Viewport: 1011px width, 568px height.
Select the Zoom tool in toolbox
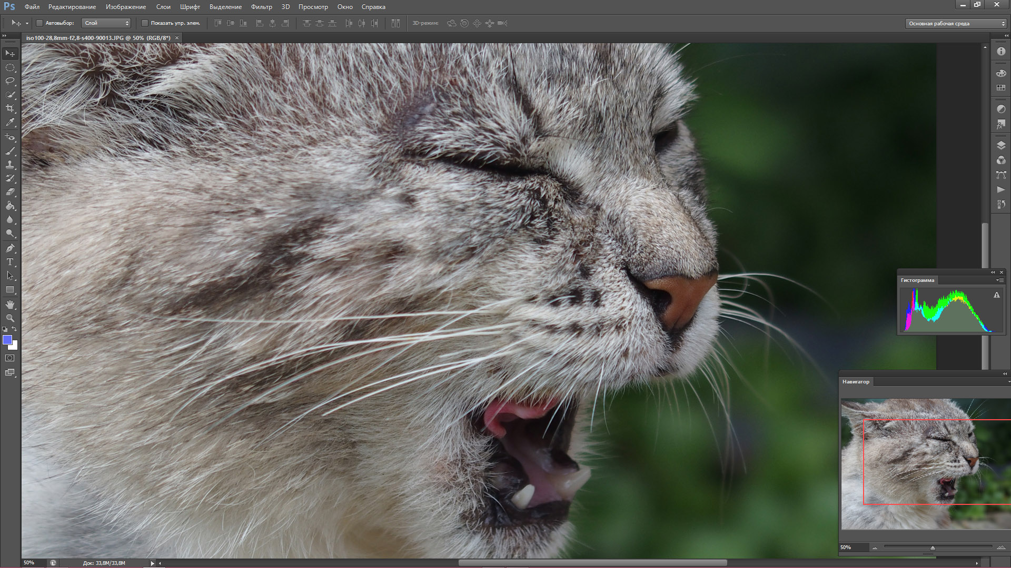tap(10, 318)
